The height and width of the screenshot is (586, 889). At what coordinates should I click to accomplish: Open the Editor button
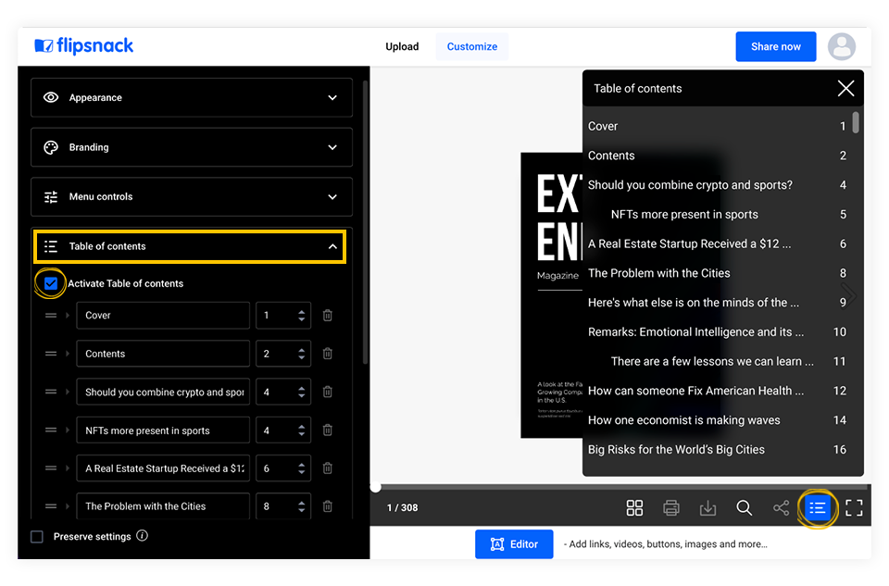pos(514,544)
